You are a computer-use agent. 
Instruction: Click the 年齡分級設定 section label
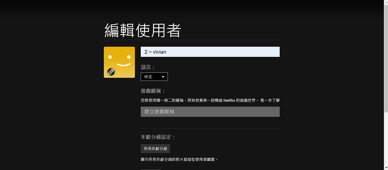coord(158,137)
